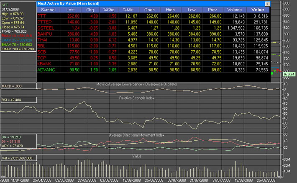Select the GSTEEL symbol
297x183 pixels.
pos(46,28)
